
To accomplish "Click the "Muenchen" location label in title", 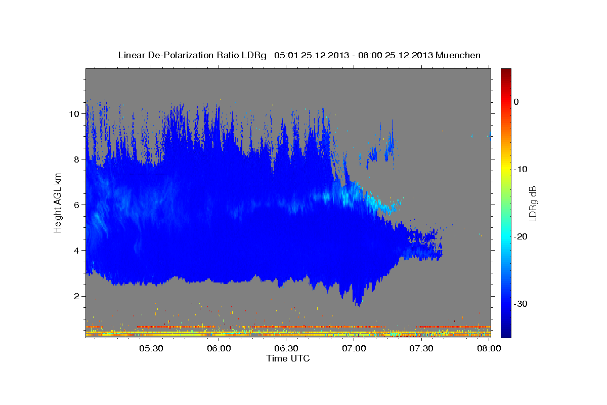I will pos(458,55).
